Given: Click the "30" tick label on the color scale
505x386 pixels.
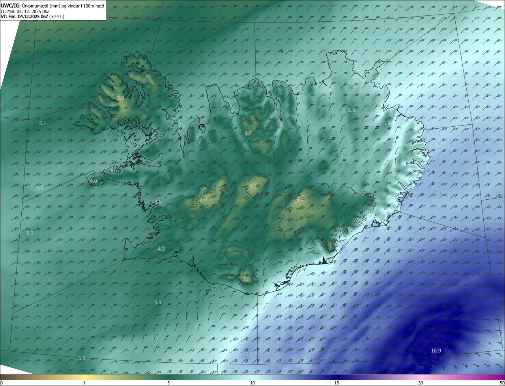Looking at the screenshot, I should [421, 383].
